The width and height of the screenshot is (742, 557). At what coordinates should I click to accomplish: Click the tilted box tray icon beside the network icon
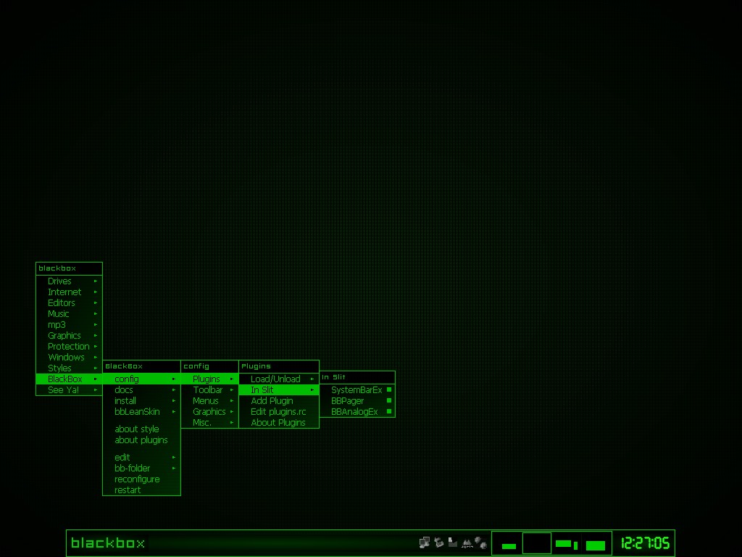pyautogui.click(x=439, y=542)
